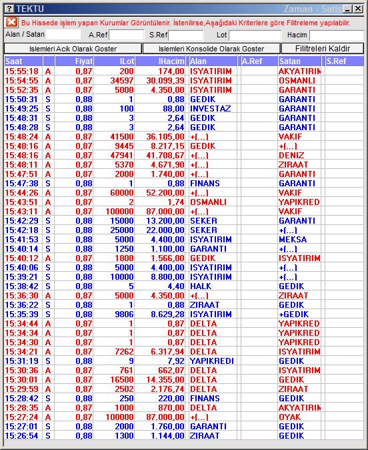Click the A.Ref column header
The height and width of the screenshot is (450, 368).
point(259,61)
